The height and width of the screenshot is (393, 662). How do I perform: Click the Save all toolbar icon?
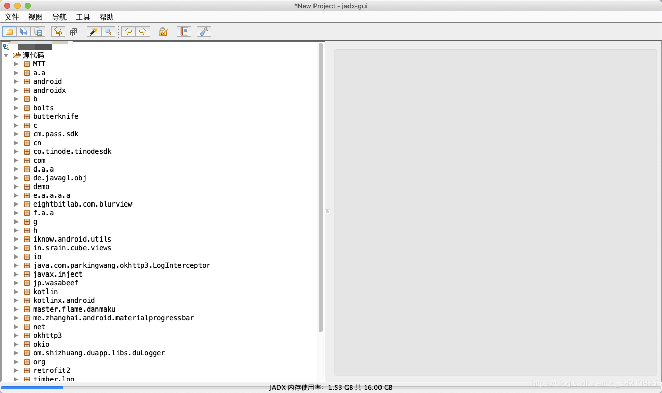[24, 31]
